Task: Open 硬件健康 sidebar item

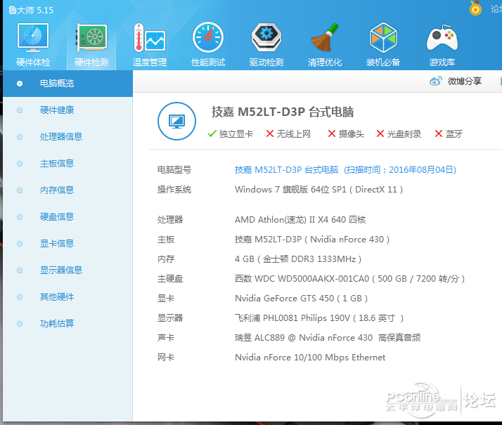Action: 68,110
